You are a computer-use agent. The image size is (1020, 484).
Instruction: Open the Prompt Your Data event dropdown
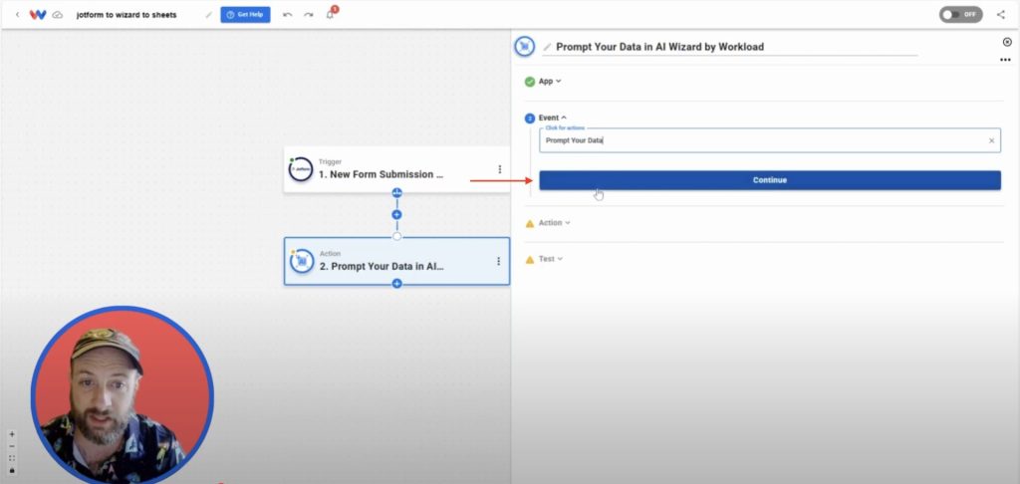pos(770,140)
